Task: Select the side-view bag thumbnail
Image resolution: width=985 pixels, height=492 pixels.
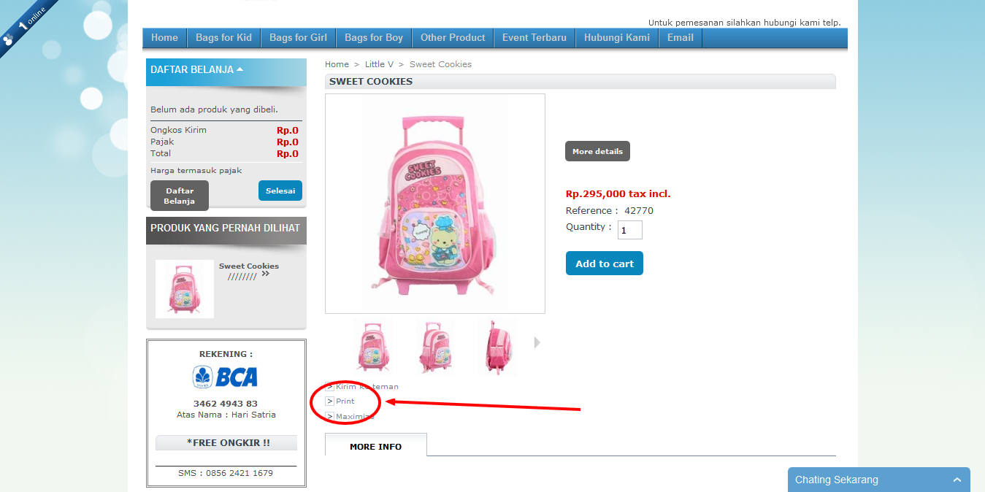Action: pyautogui.click(x=497, y=347)
